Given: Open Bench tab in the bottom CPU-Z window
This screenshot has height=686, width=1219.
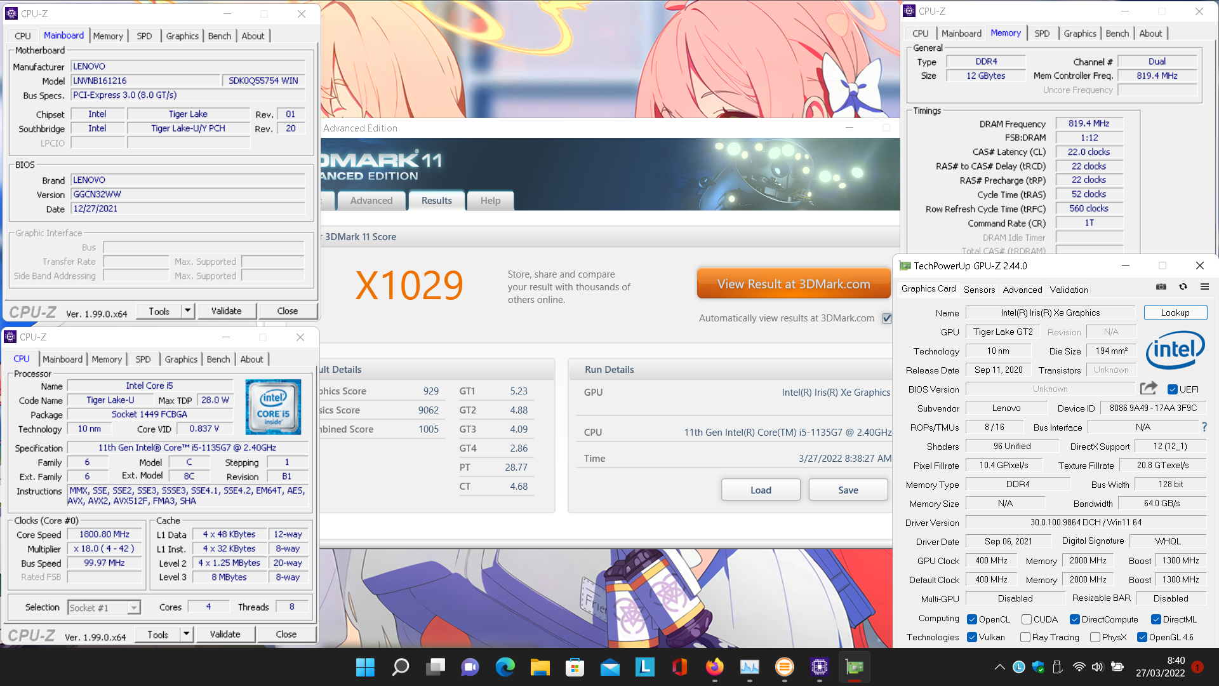Looking at the screenshot, I should [x=218, y=360].
